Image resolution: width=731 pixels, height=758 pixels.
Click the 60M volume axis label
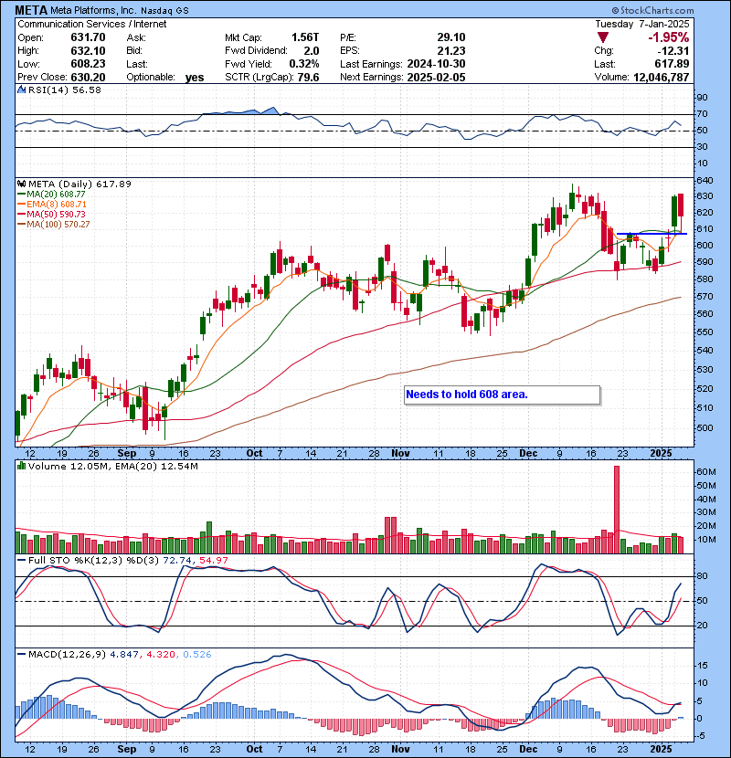pos(705,472)
